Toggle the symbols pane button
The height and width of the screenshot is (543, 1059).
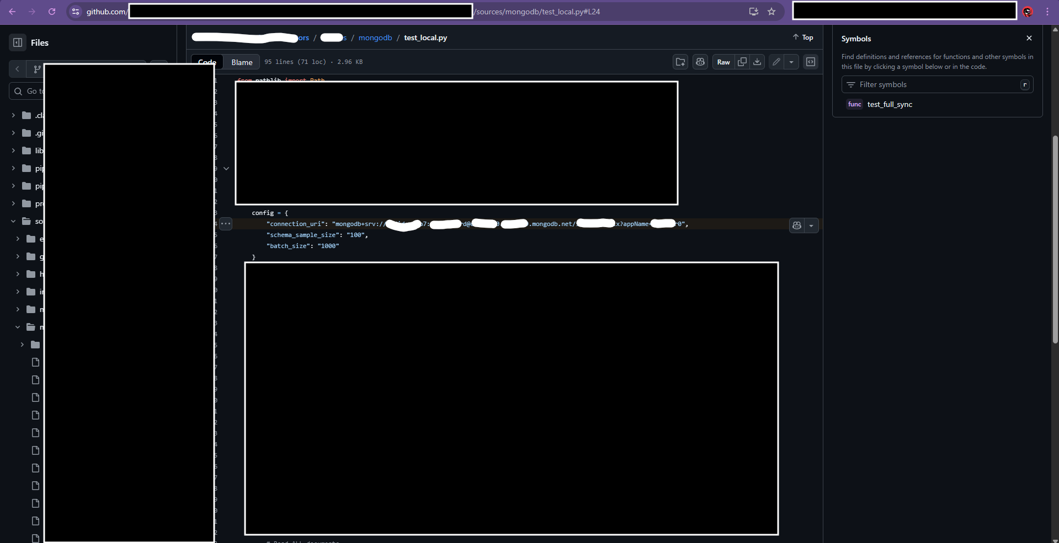[x=811, y=62]
